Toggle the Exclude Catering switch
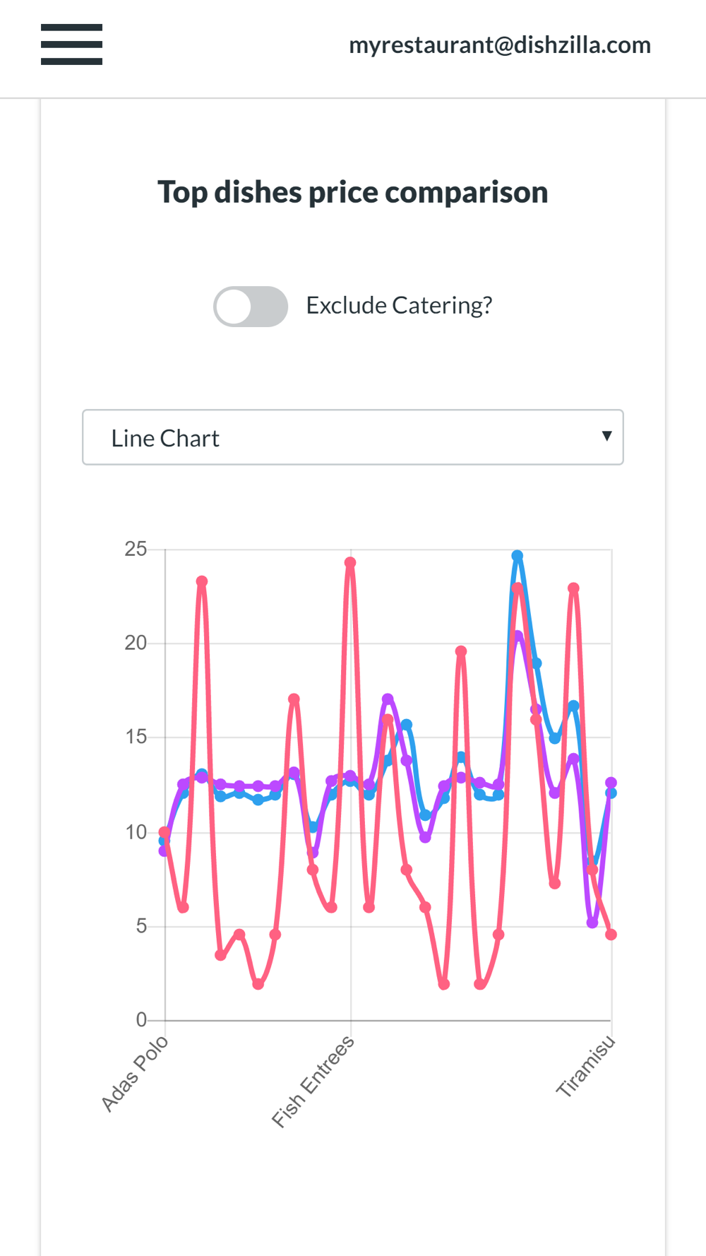This screenshot has height=1256, width=706. [251, 307]
